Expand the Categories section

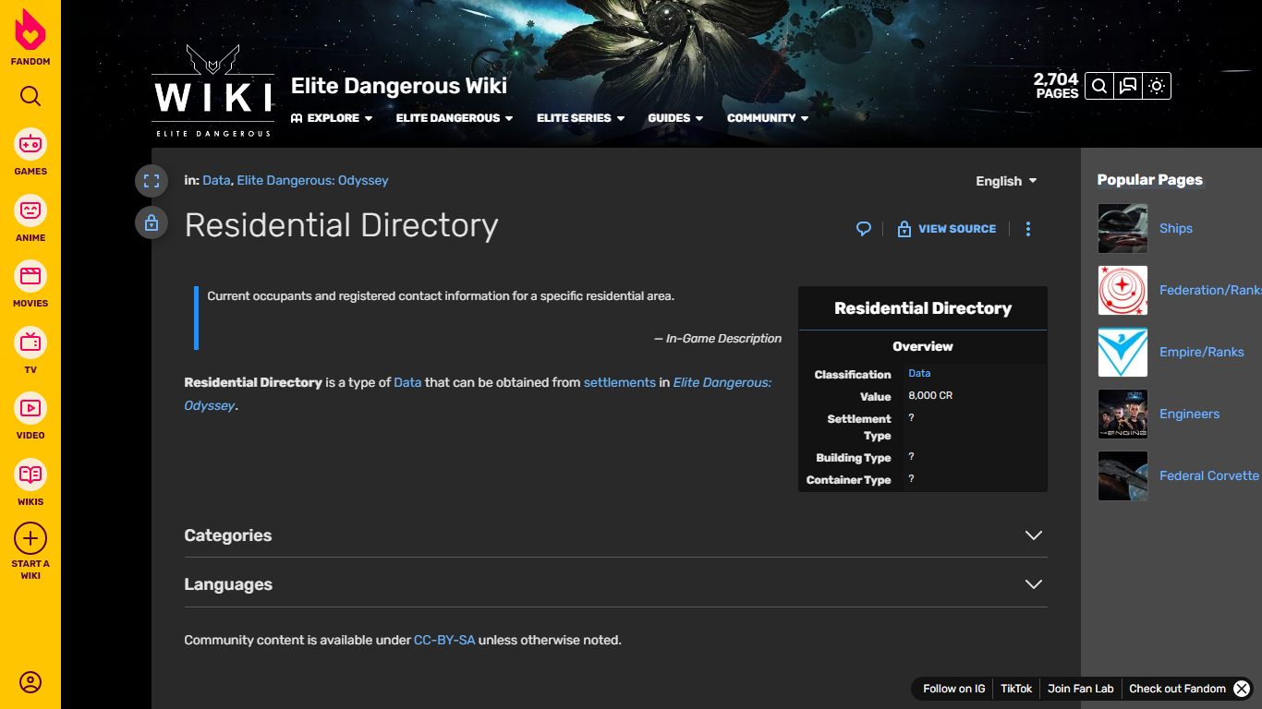click(615, 535)
